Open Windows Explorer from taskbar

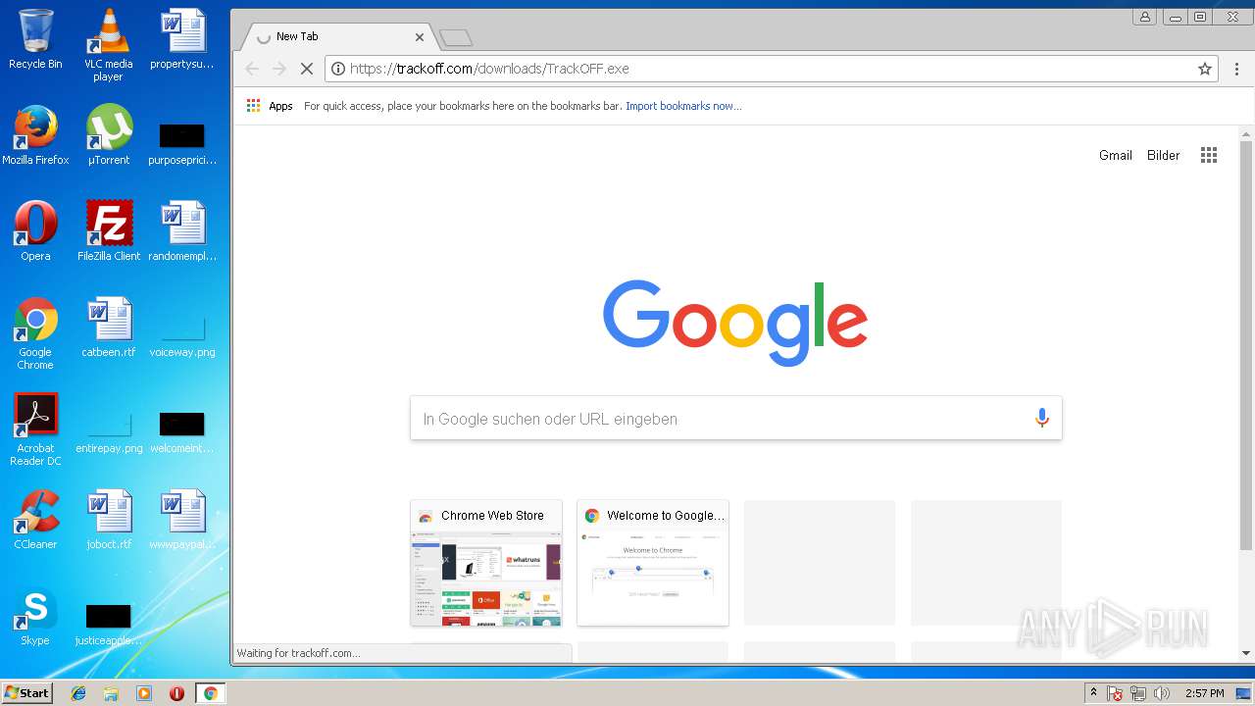111,693
